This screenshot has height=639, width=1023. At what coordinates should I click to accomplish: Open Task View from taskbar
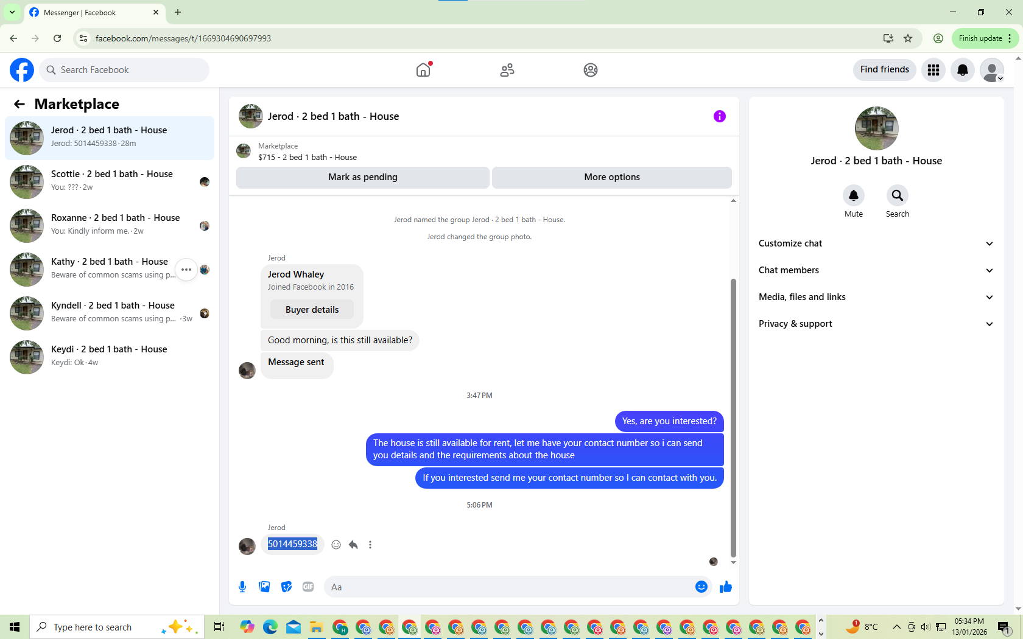219,627
